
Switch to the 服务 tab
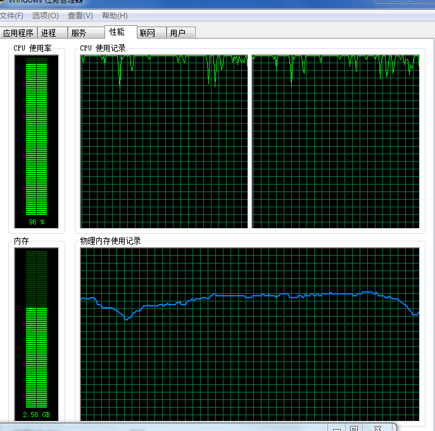coord(79,33)
